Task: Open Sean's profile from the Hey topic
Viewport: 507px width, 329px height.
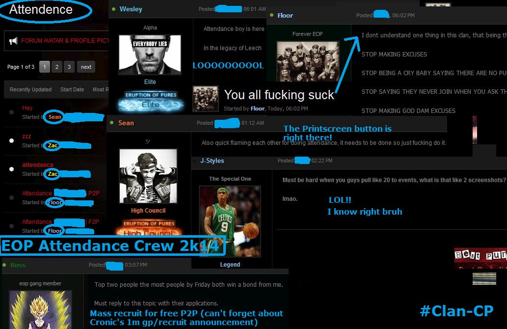Action: click(x=55, y=117)
